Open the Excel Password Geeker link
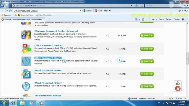 48,95
